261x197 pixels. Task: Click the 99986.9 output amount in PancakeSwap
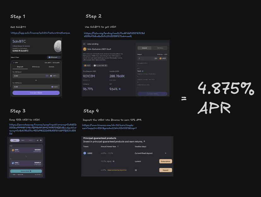click(x=38, y=163)
